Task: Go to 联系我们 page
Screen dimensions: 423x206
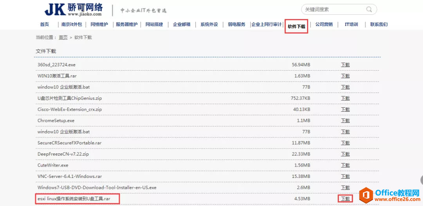Action: pyautogui.click(x=379, y=25)
